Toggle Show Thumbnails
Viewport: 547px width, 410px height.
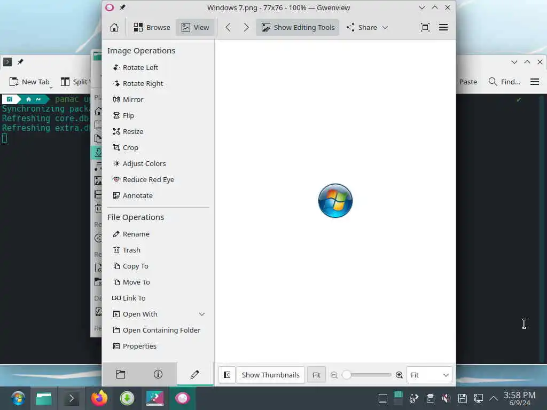[x=271, y=375]
